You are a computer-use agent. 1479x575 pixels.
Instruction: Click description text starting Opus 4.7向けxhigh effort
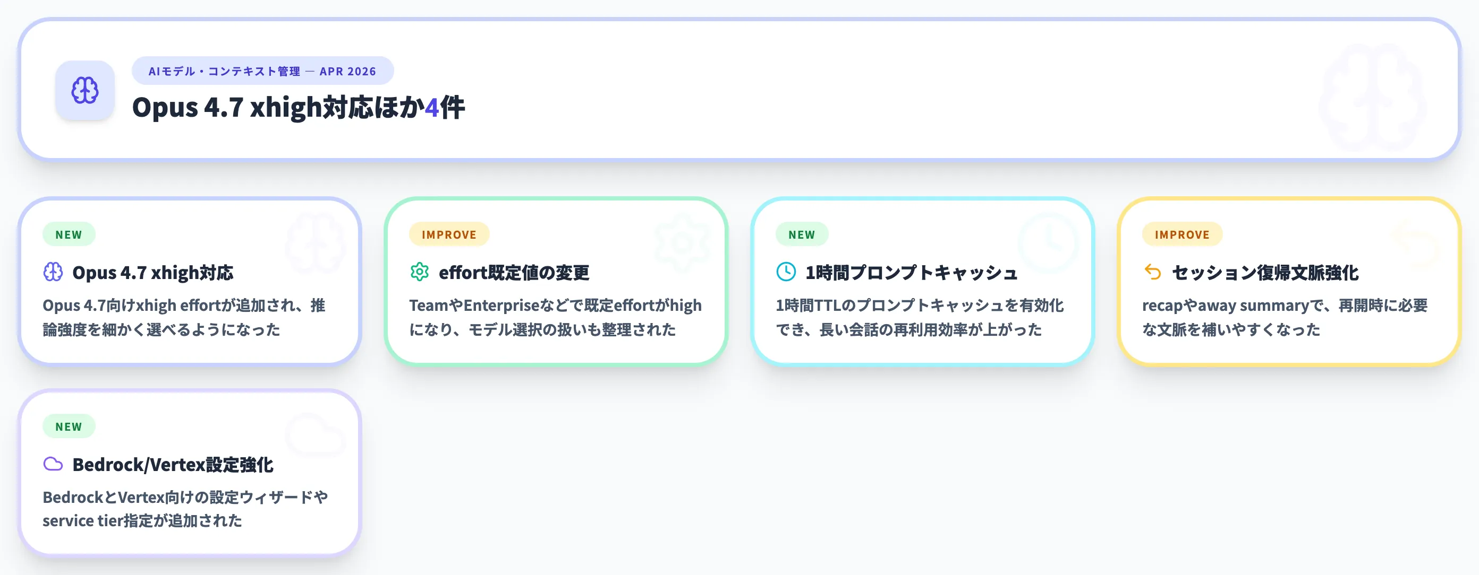coord(184,317)
